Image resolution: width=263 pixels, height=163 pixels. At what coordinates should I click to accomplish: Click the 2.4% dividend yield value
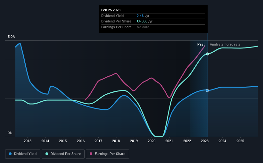(x=140, y=16)
